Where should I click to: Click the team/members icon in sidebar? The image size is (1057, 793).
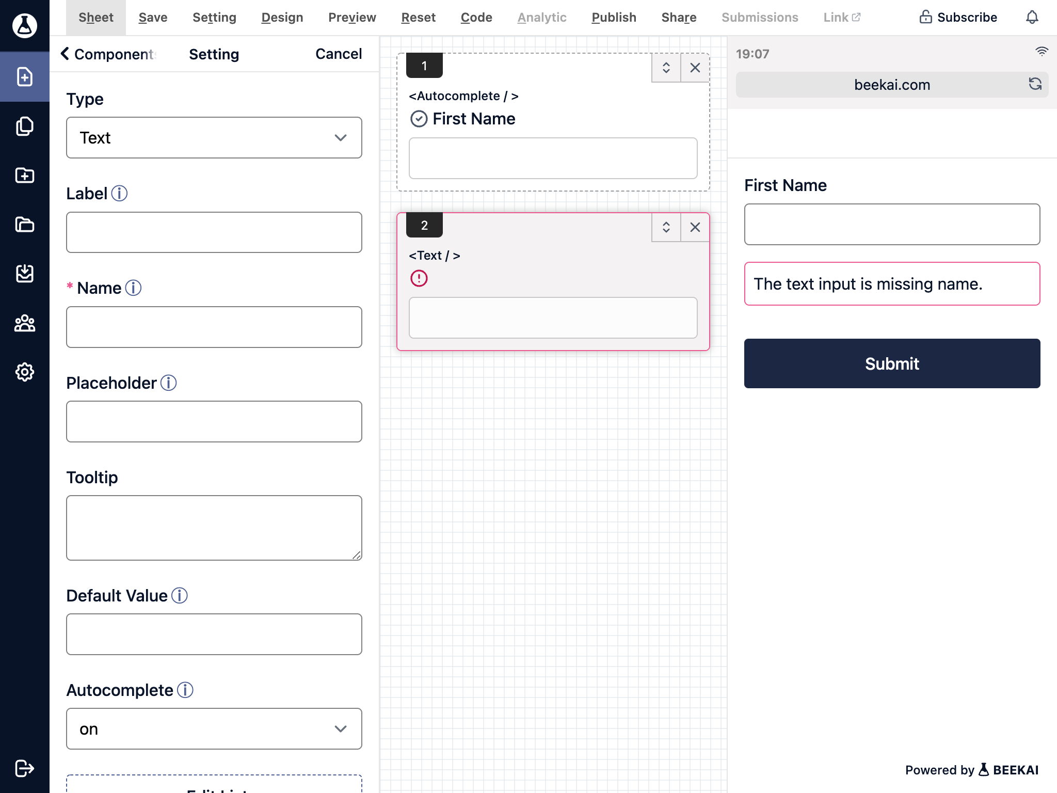click(x=24, y=323)
